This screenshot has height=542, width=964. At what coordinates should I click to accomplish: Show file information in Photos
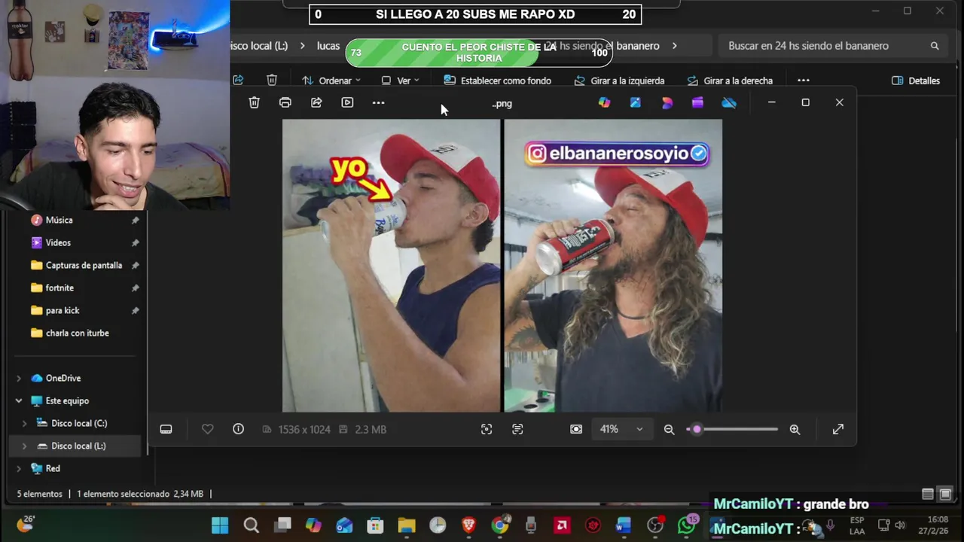(x=238, y=429)
